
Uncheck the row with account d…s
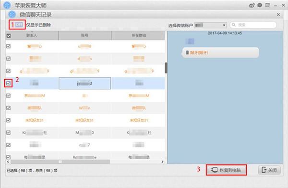9,59
